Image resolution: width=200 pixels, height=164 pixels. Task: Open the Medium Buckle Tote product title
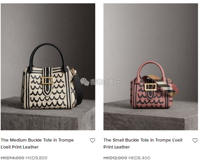(37, 144)
